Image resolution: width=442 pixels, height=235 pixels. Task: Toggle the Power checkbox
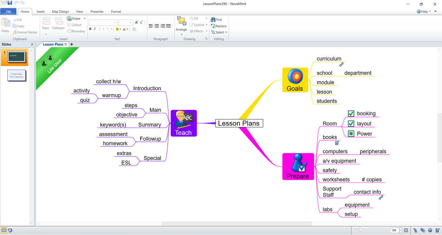click(x=351, y=134)
